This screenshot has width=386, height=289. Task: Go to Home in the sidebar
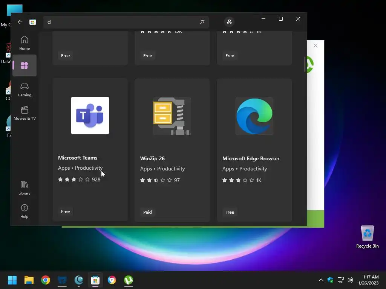(25, 43)
